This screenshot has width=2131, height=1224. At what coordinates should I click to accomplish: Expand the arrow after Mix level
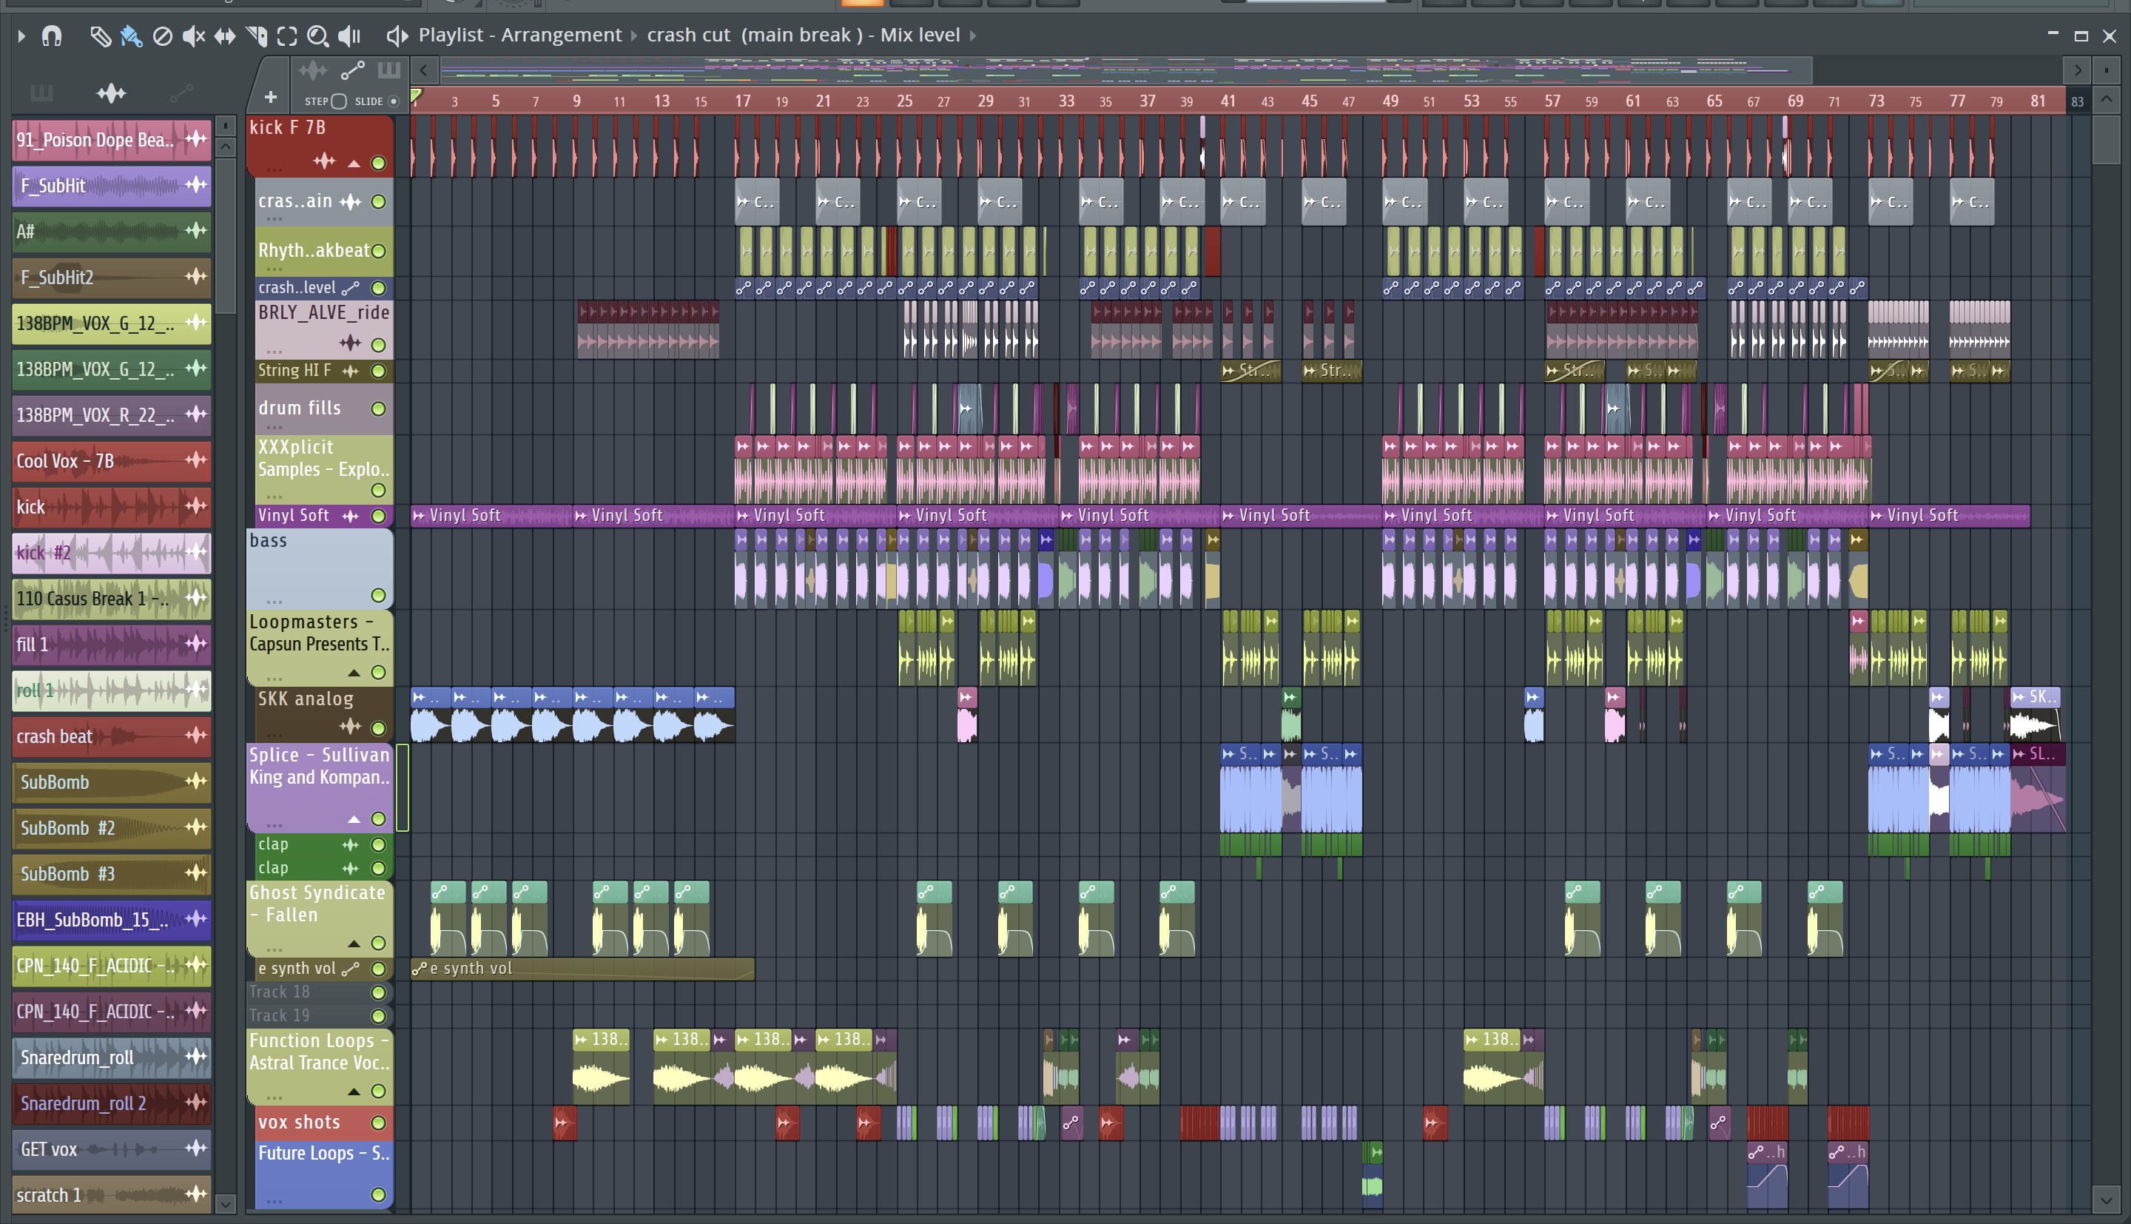[973, 36]
